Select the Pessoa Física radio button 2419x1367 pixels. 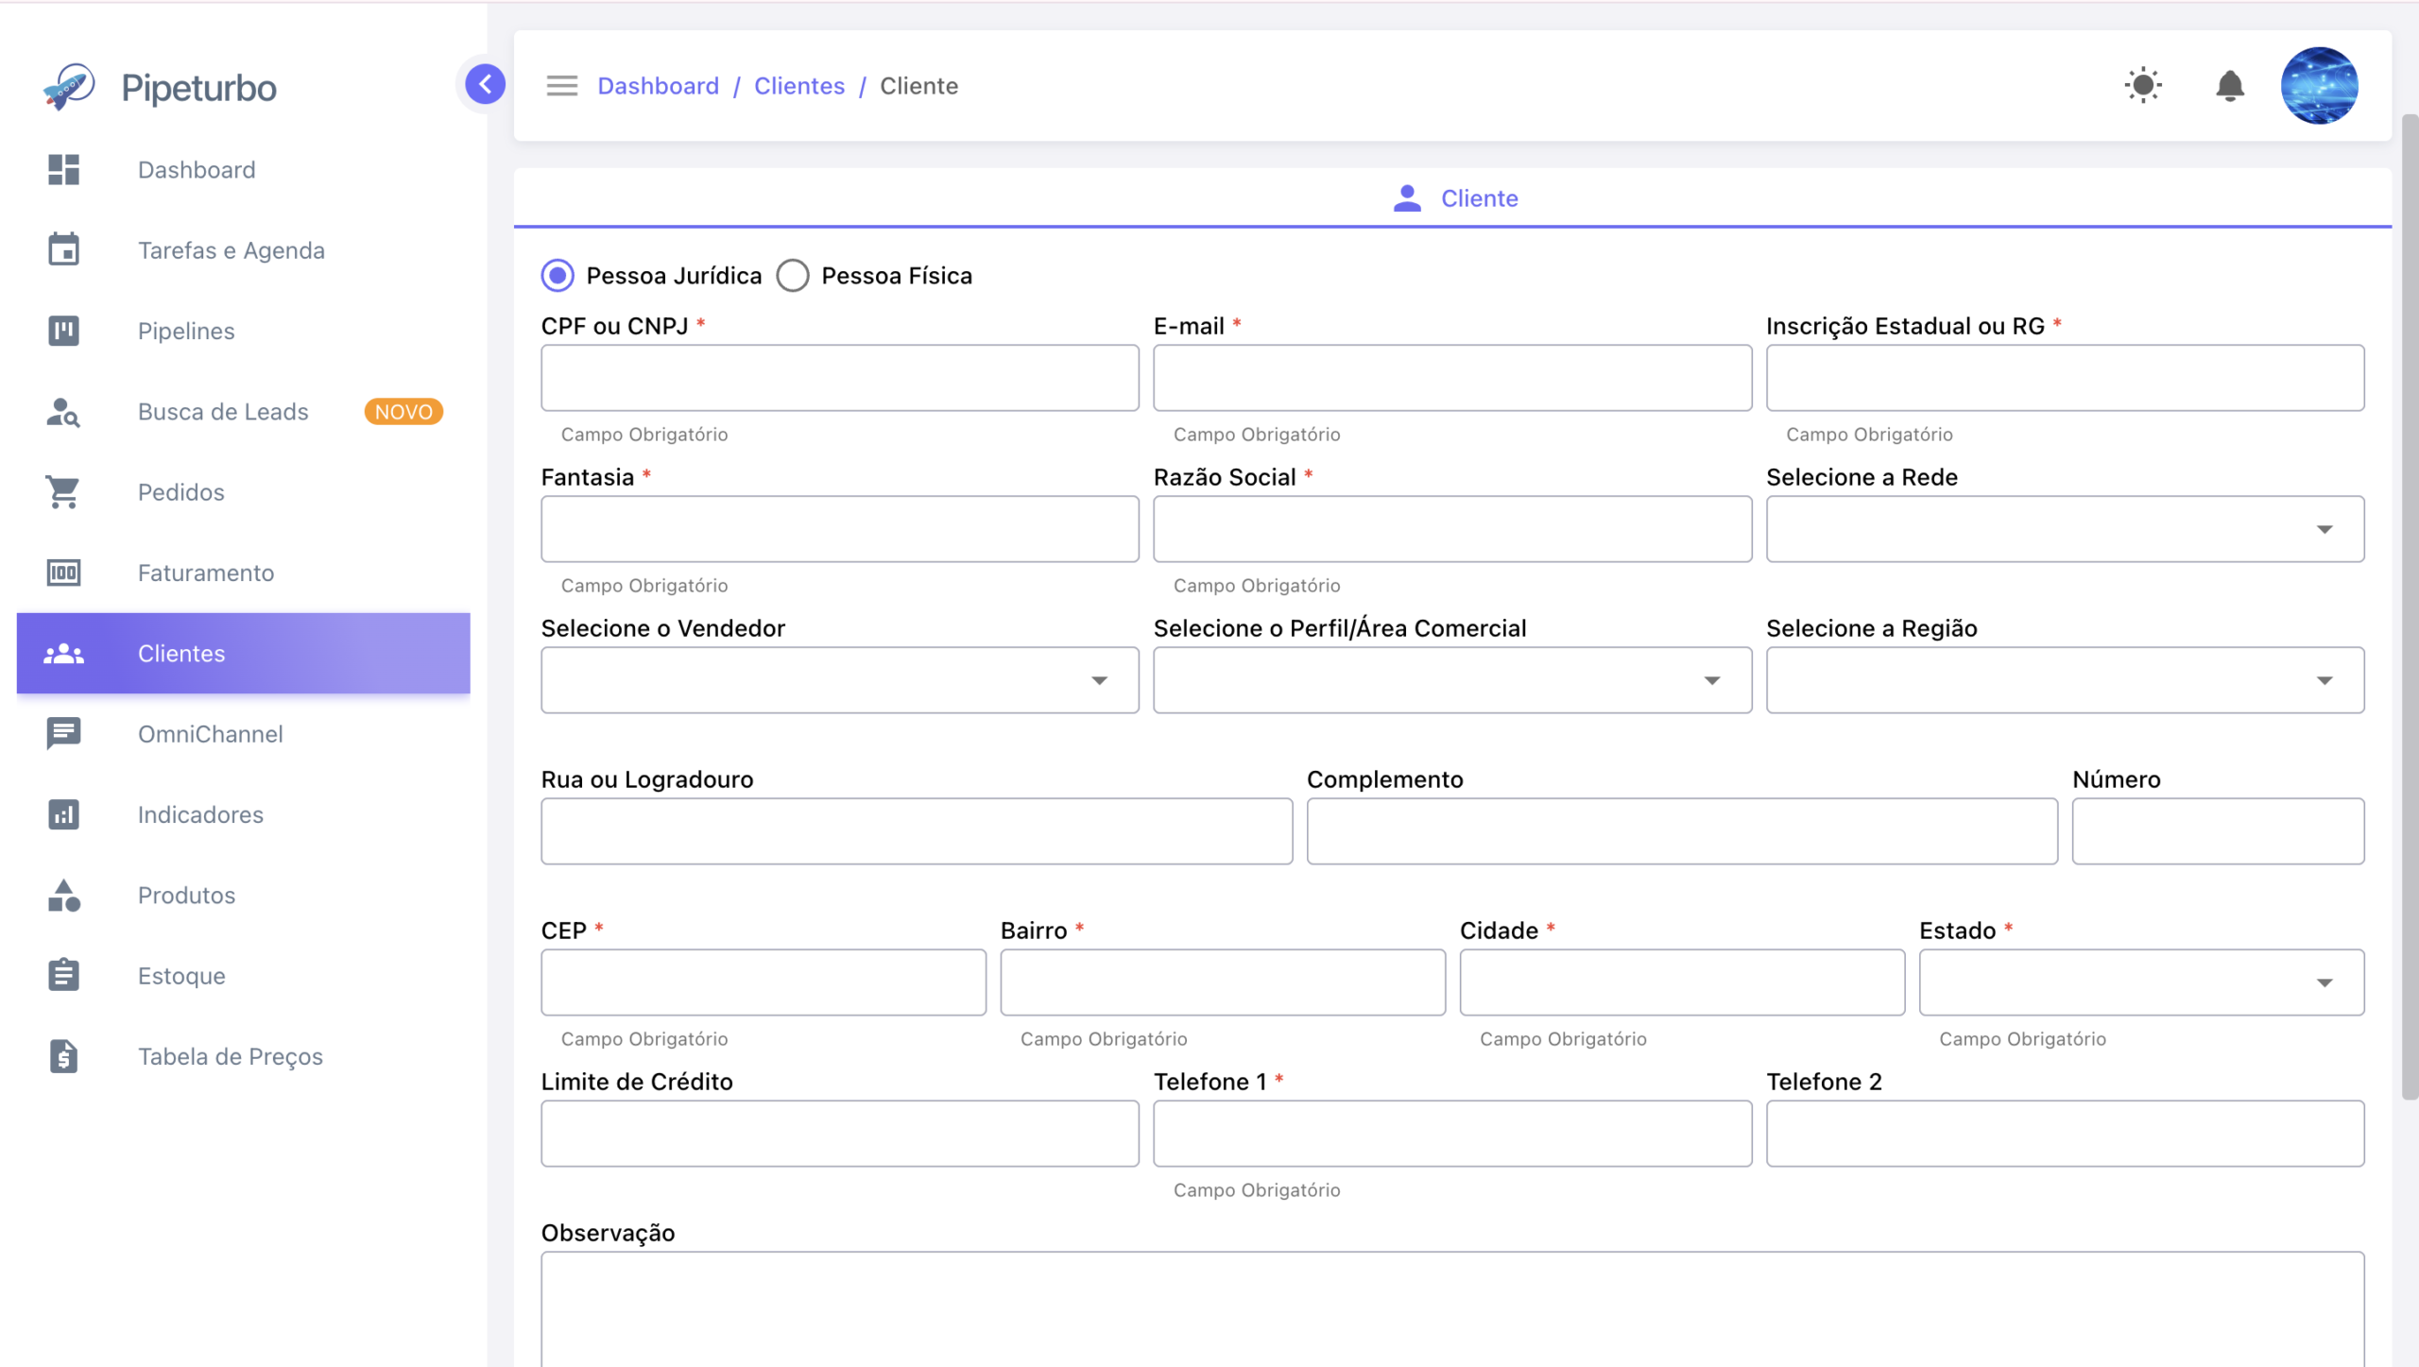pyautogui.click(x=792, y=276)
